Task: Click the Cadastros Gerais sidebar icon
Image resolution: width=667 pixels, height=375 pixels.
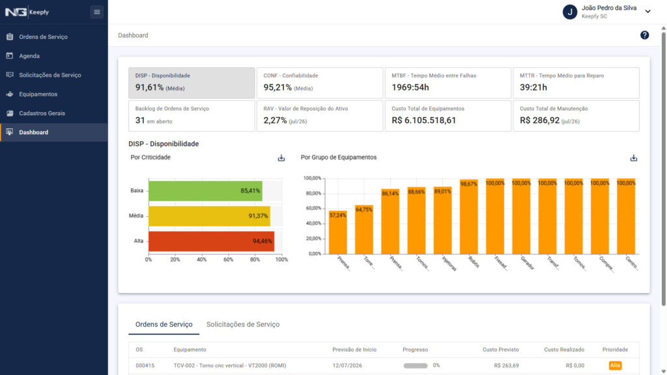Action: pyautogui.click(x=10, y=113)
